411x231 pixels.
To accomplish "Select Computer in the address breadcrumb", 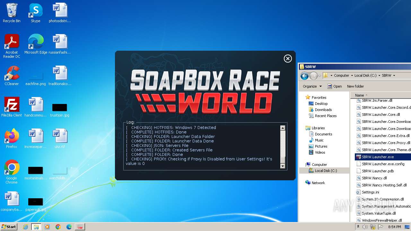I will coord(341,75).
